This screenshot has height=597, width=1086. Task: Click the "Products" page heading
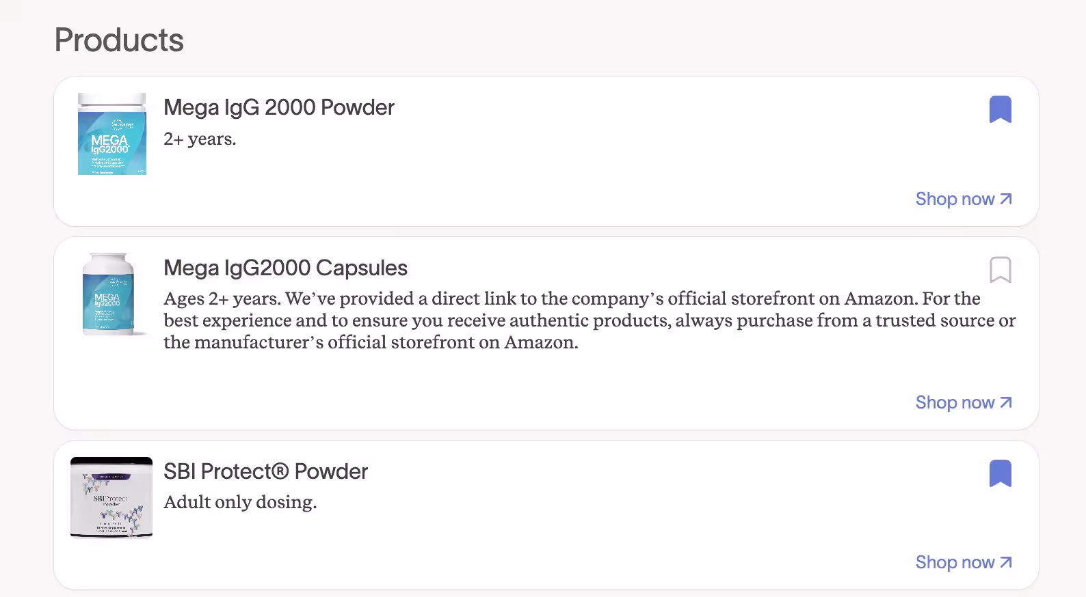pyautogui.click(x=118, y=40)
